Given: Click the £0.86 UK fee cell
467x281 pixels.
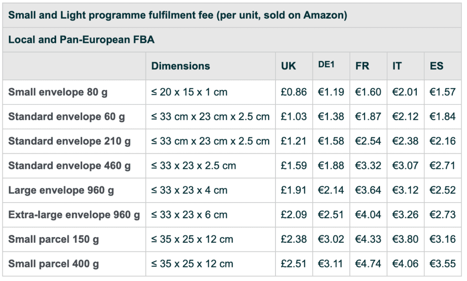Looking at the screenshot, I should [x=294, y=92].
